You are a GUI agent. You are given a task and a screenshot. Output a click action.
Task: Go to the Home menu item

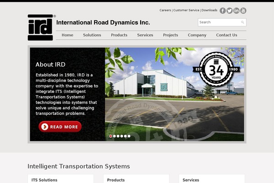tap(68, 35)
